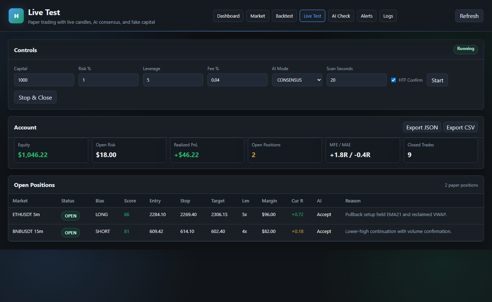Click the OPEN badge in ETHUSDT row

click(71, 216)
